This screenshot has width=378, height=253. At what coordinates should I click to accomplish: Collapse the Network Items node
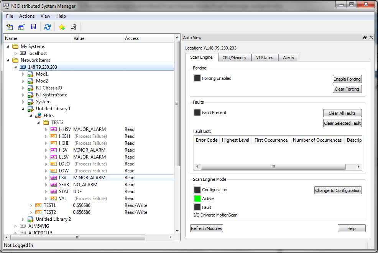tap(8, 60)
